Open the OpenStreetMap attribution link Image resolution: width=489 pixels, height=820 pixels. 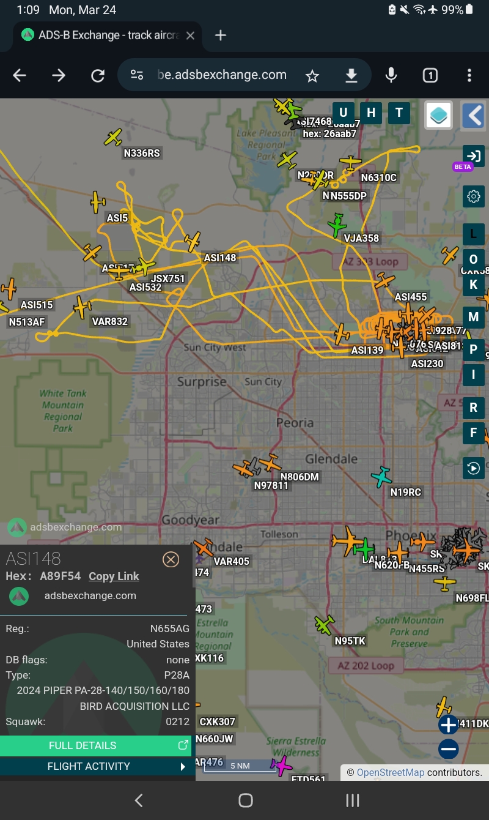390,772
